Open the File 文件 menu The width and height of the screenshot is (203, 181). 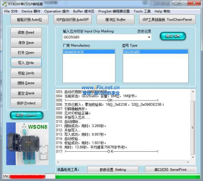click(11, 11)
